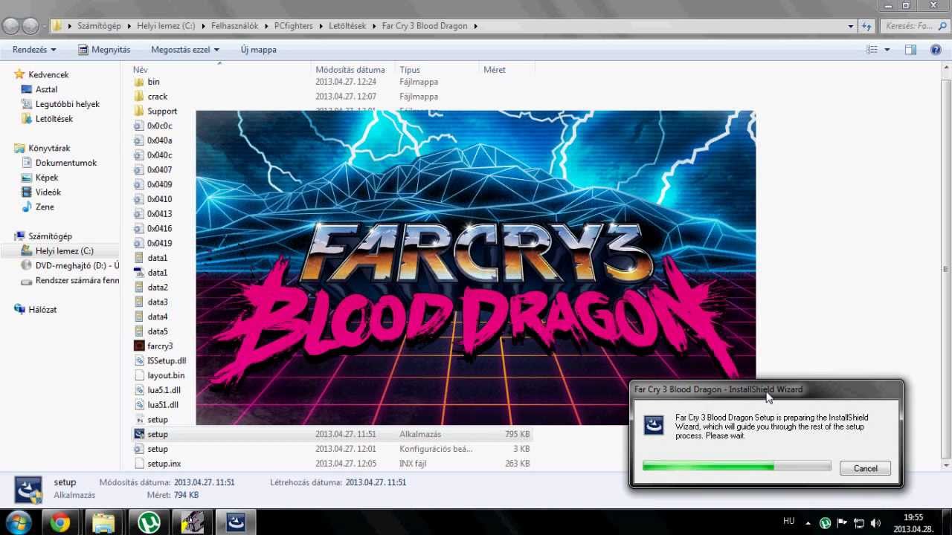Screen dimensions: 952x535
Task: Select the farcry3 icon file
Action: pyautogui.click(x=160, y=346)
